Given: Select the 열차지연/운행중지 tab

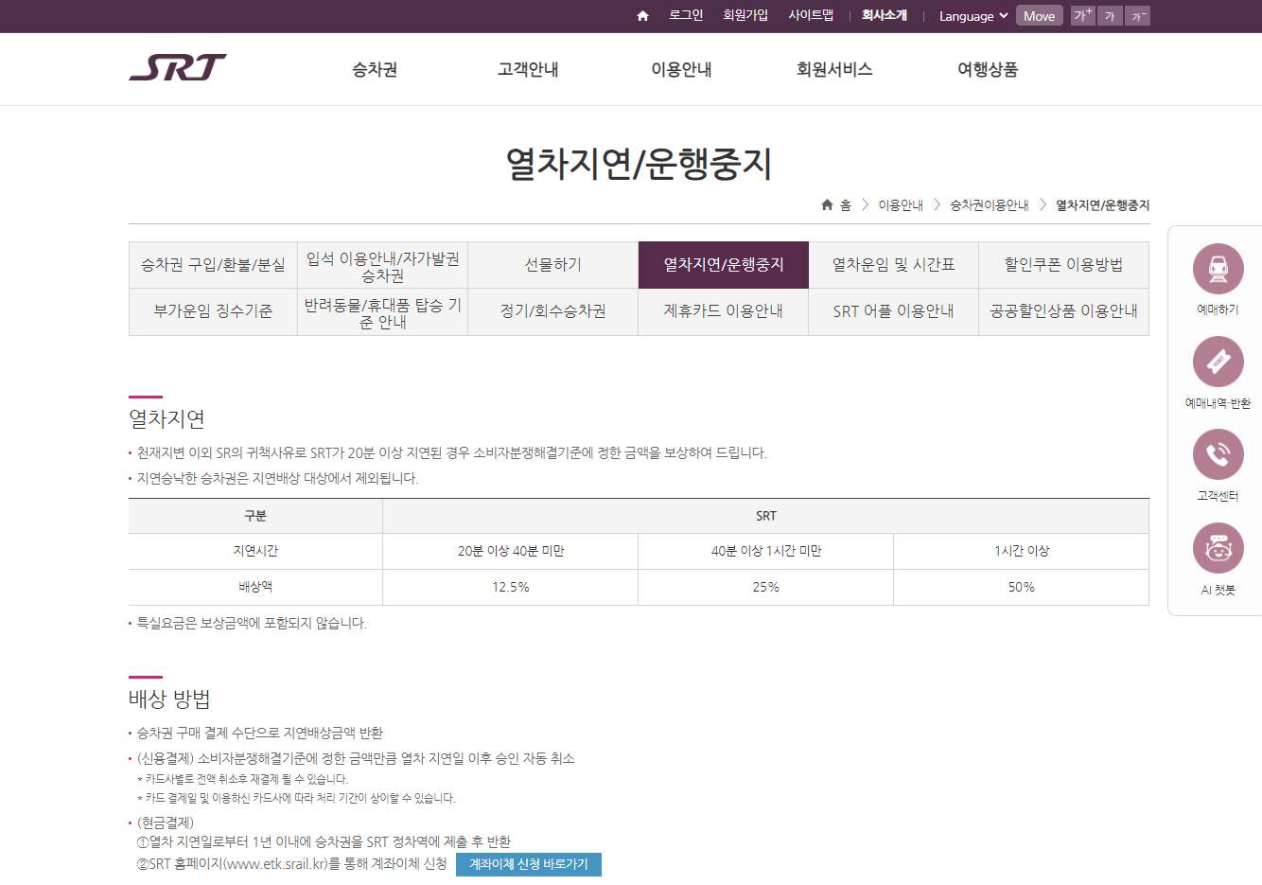Looking at the screenshot, I should coord(724,265).
